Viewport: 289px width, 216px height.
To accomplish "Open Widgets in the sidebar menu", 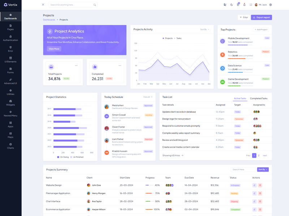I will click(10, 103).
